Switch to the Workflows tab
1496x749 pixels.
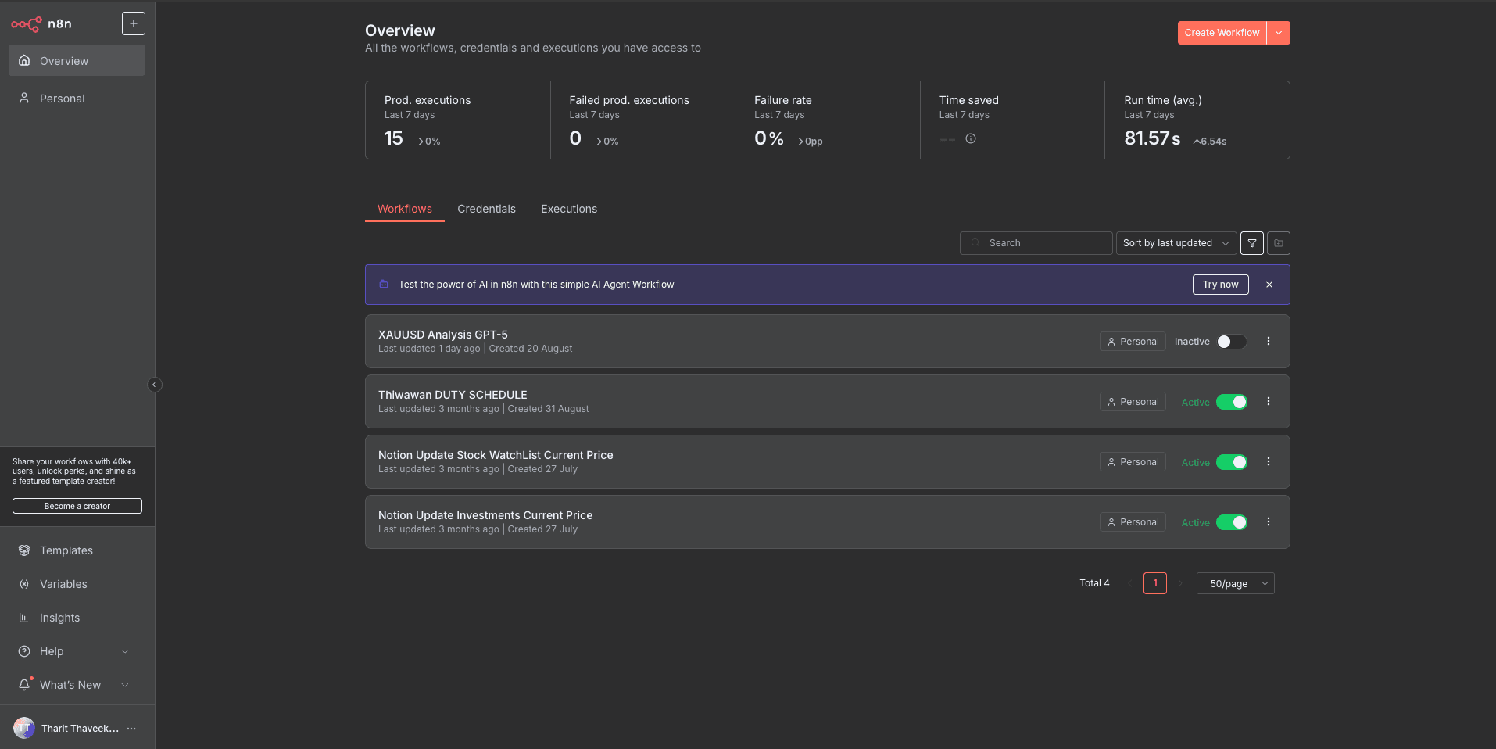pyautogui.click(x=405, y=209)
